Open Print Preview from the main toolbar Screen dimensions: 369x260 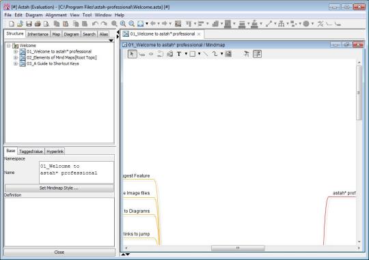coord(46,24)
